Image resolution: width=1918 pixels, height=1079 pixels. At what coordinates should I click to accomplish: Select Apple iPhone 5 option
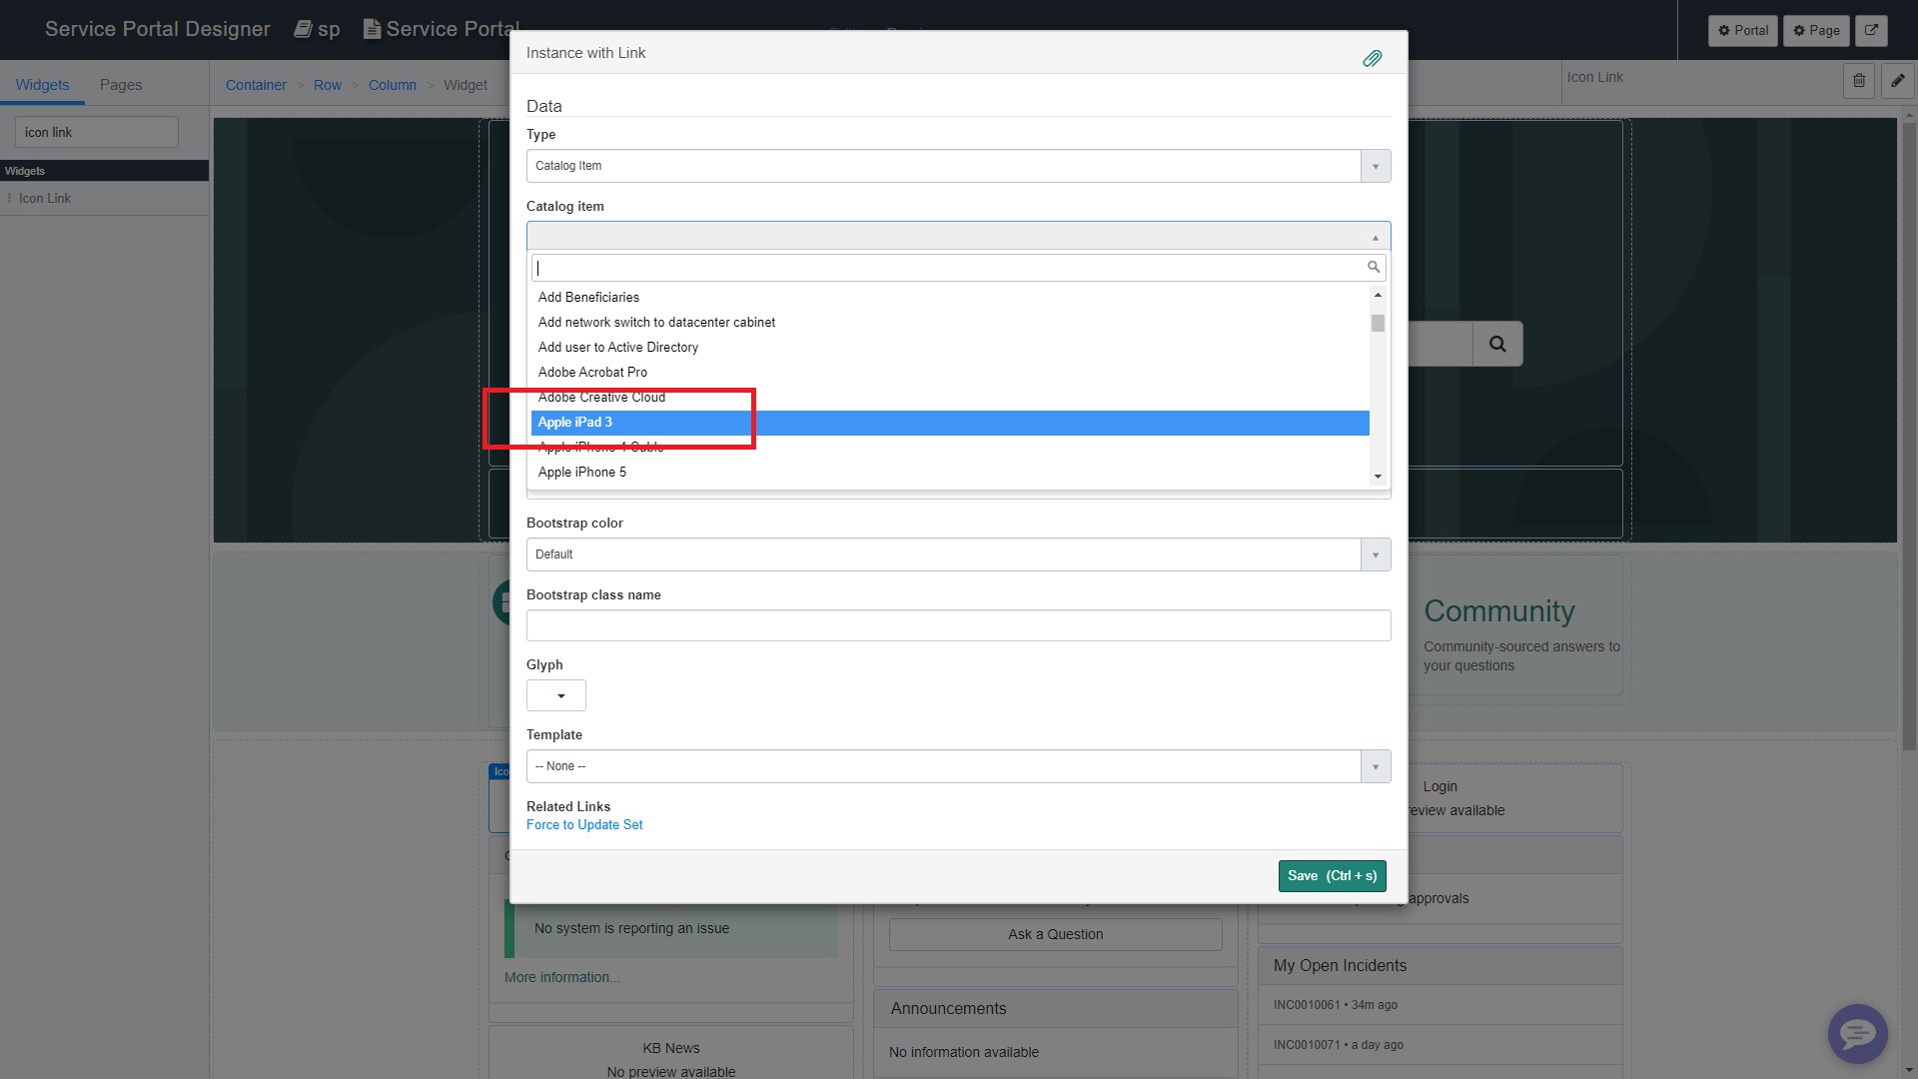click(950, 472)
